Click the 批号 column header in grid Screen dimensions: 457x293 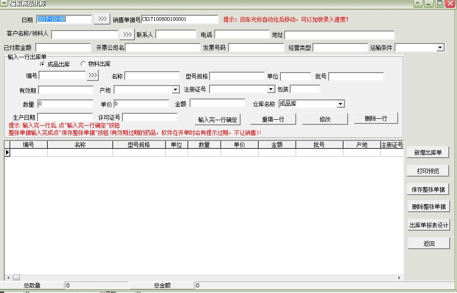[319, 145]
